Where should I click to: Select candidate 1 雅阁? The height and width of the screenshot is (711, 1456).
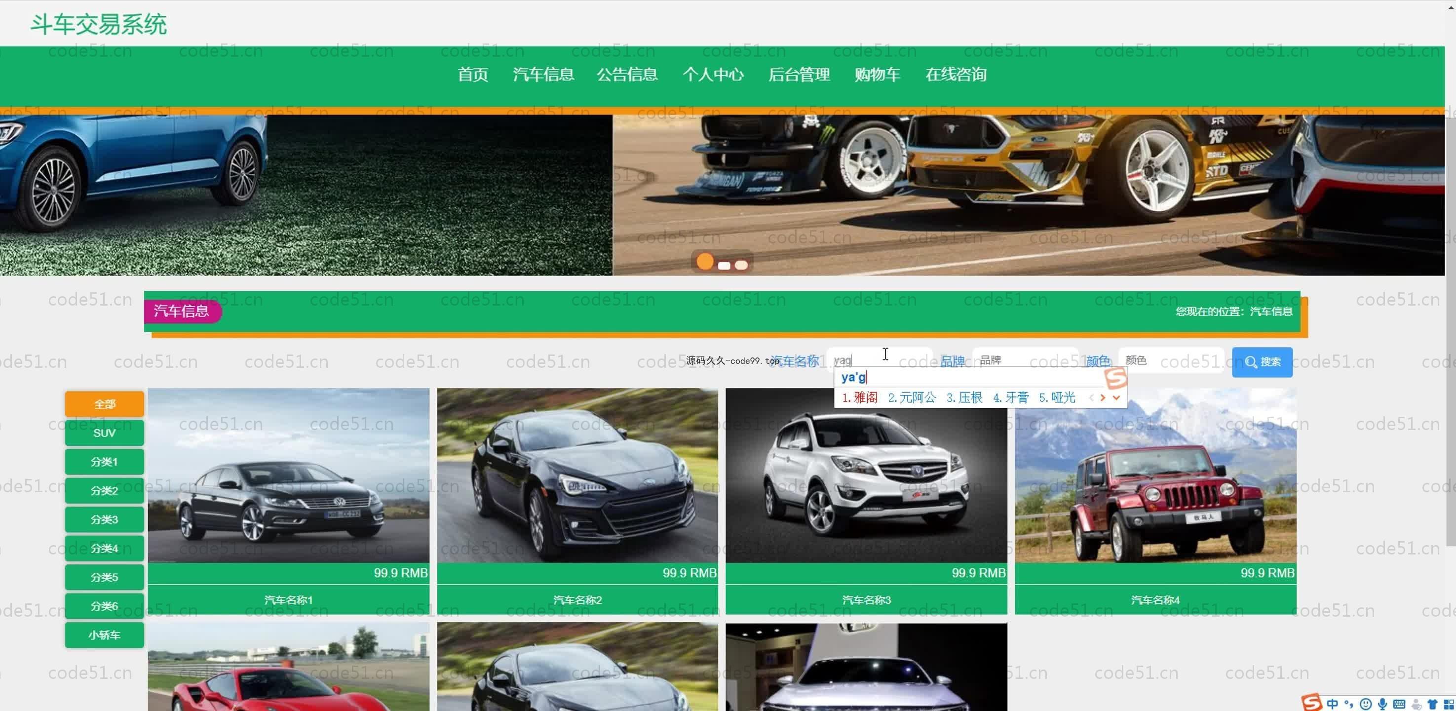(x=860, y=397)
